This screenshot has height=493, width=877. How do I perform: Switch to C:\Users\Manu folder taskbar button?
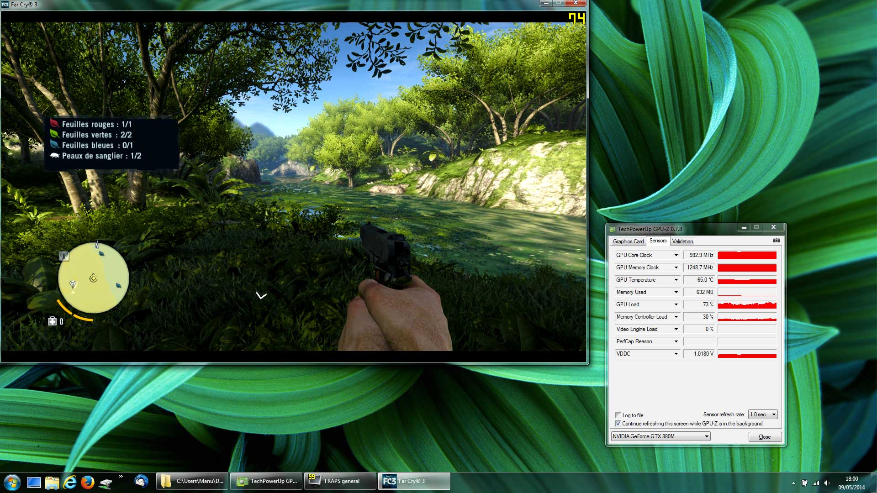(192, 481)
